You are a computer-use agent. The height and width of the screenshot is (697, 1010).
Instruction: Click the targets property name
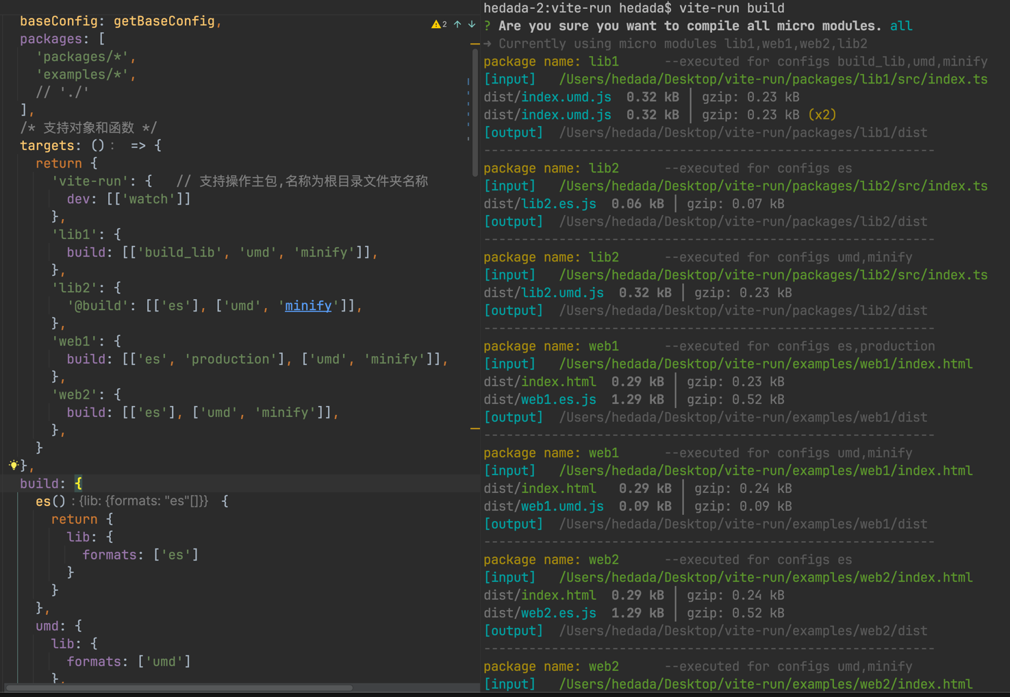tap(47, 146)
